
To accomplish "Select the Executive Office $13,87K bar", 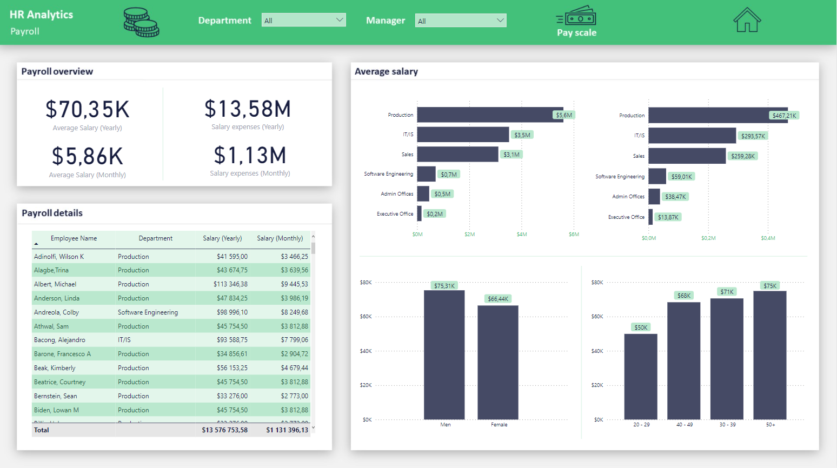I will (650, 217).
